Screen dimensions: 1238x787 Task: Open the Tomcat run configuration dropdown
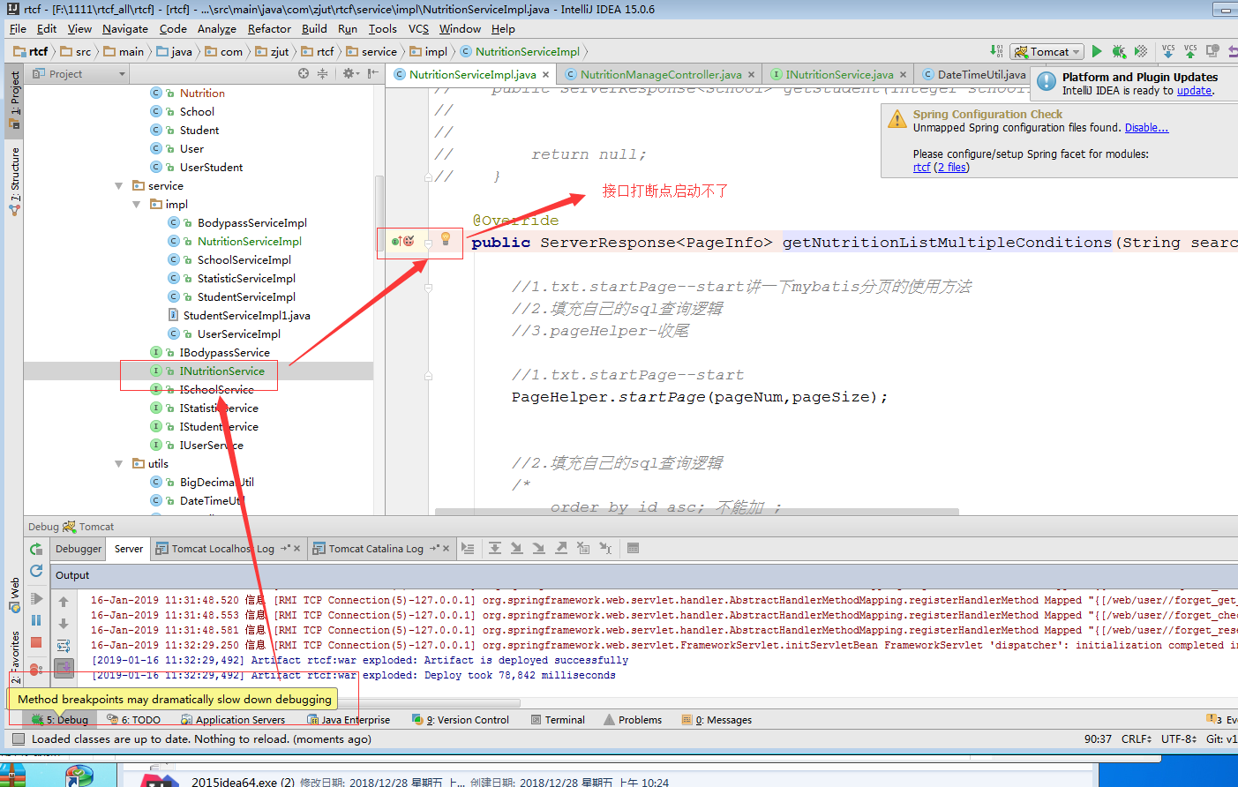pos(1047,51)
